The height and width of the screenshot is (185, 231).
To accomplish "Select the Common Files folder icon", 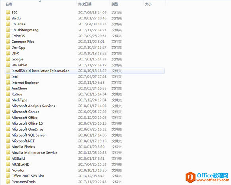I will click(8, 42).
